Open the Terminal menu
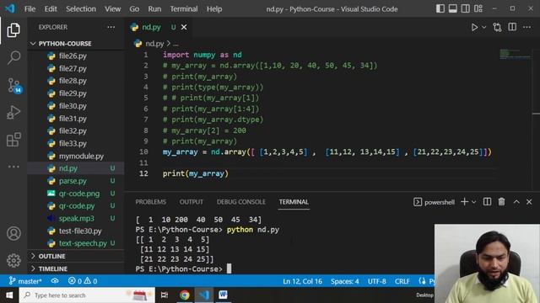Image resolution: width=540 pixels, height=303 pixels. (x=184, y=9)
